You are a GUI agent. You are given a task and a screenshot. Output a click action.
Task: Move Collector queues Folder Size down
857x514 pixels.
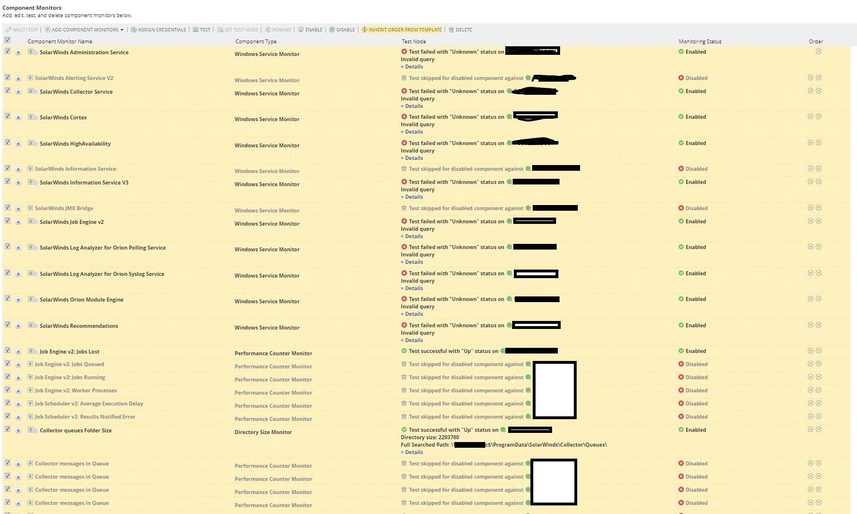[x=818, y=429]
